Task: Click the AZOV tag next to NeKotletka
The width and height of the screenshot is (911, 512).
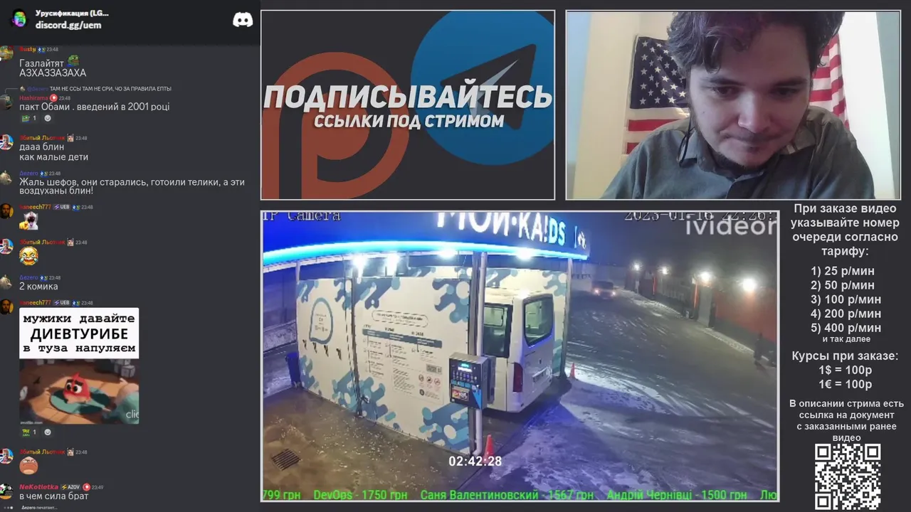Action: coord(70,487)
